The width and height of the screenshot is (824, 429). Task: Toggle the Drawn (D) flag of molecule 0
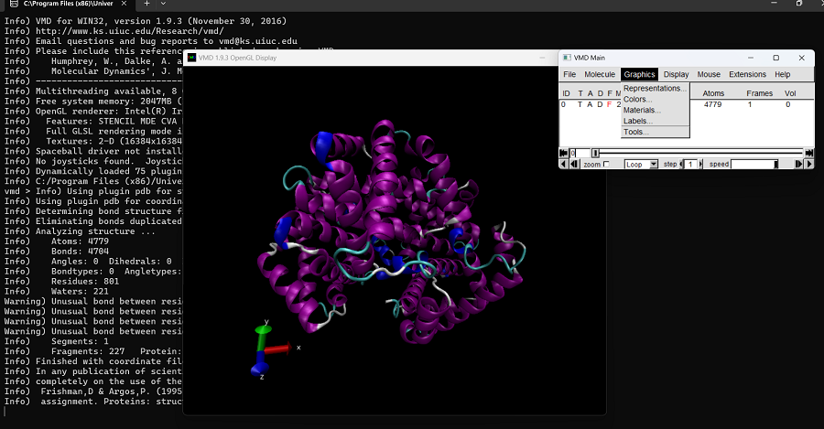click(x=600, y=104)
